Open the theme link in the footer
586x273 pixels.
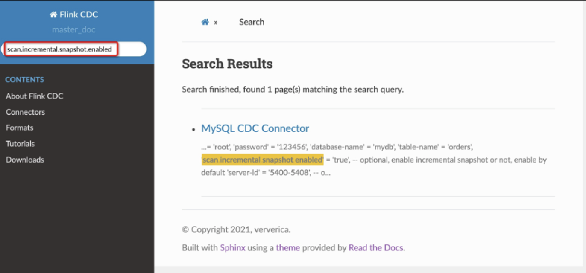tap(288, 247)
